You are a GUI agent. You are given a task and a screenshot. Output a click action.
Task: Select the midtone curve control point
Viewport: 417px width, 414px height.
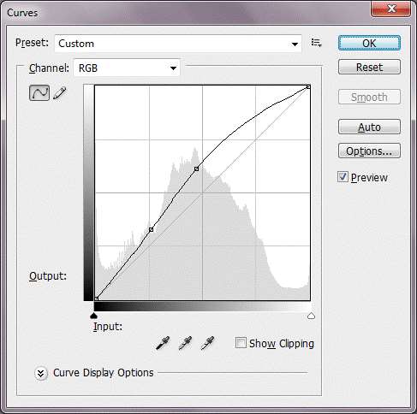[196, 169]
